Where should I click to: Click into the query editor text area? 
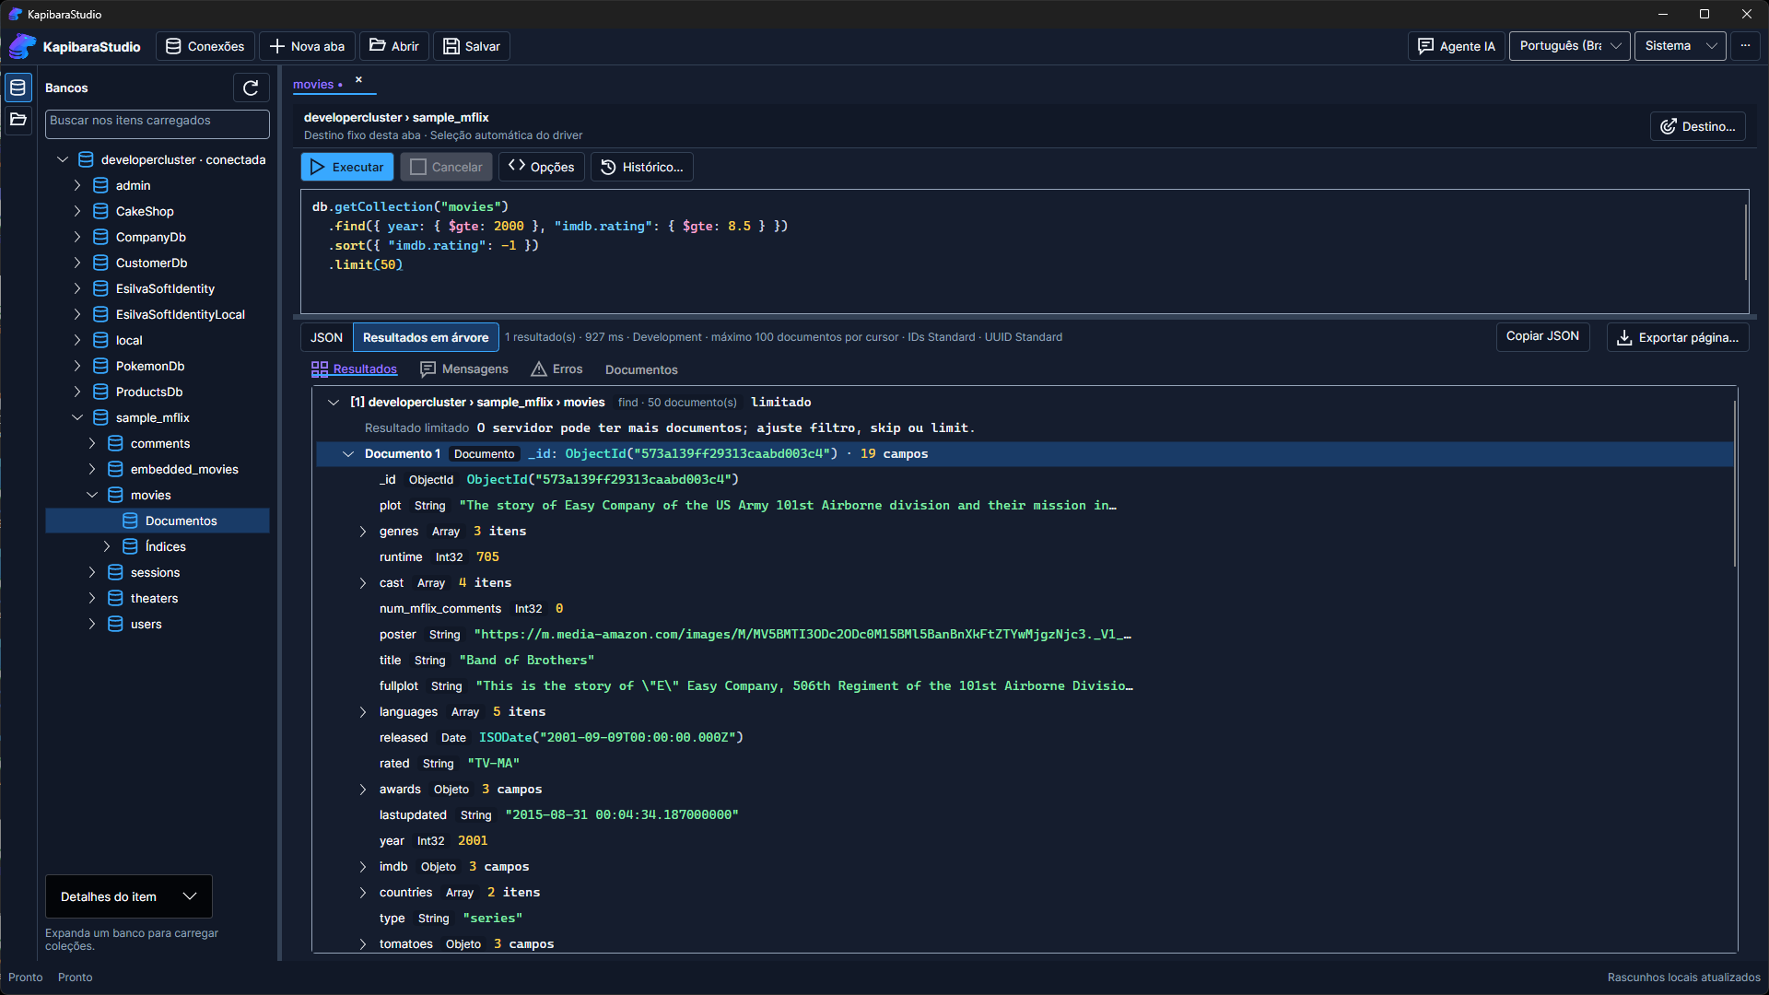click(x=1024, y=252)
